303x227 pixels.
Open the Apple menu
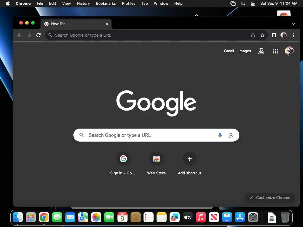pos(8,4)
